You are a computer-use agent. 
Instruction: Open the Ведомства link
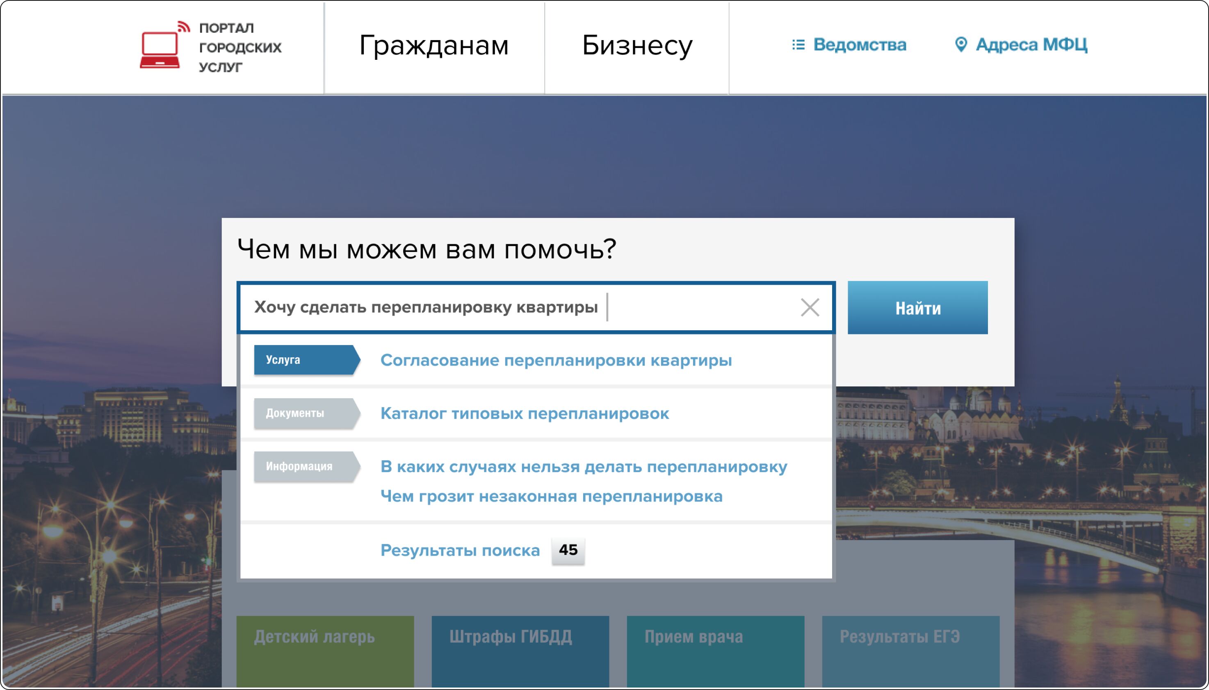pos(860,45)
